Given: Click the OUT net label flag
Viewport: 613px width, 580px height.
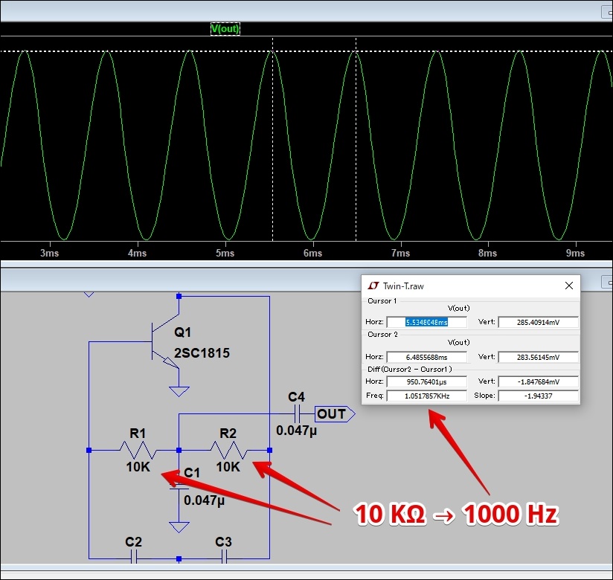Looking at the screenshot, I should [335, 414].
